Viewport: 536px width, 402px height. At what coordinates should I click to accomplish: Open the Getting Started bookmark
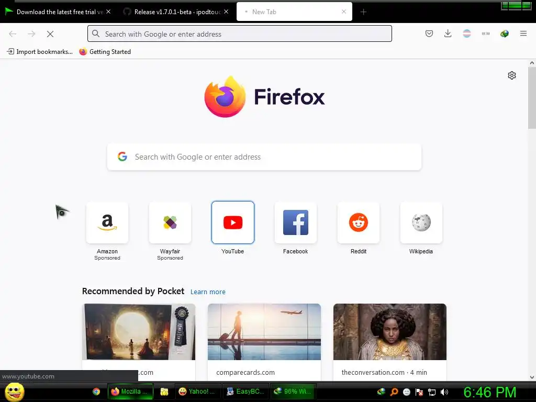click(x=105, y=52)
